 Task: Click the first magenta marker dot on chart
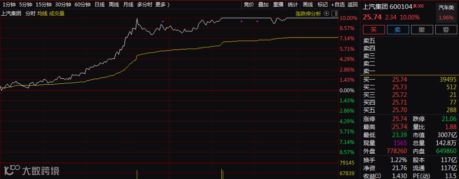tap(163, 21)
